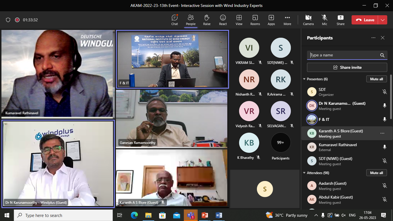
Task: Toggle microphone for Kumaravel Rathinavel
Action: click(x=384, y=147)
